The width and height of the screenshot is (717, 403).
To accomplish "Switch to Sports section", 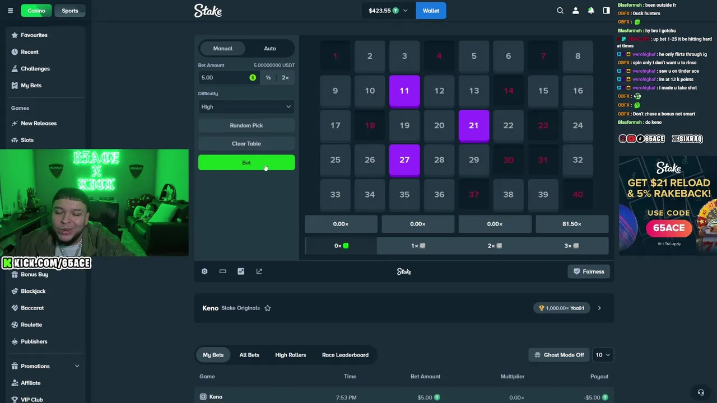I will 70,11.
